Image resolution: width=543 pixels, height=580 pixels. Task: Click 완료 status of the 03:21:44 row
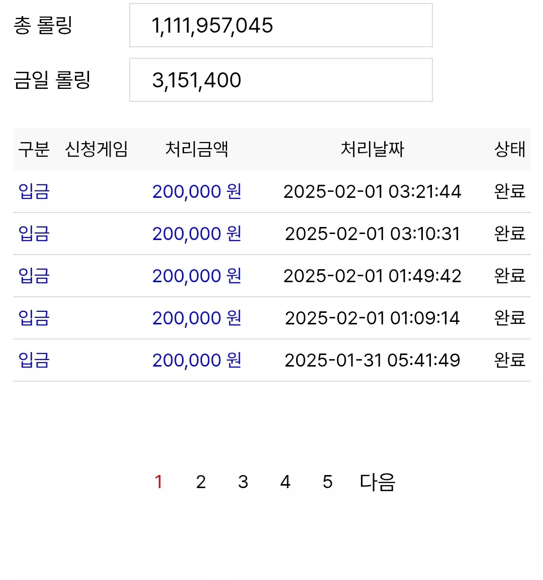(510, 191)
